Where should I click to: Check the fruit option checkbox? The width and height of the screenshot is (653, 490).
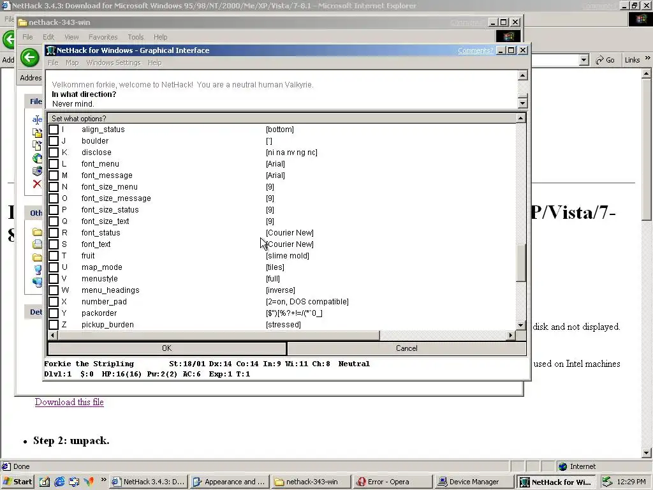click(x=54, y=255)
